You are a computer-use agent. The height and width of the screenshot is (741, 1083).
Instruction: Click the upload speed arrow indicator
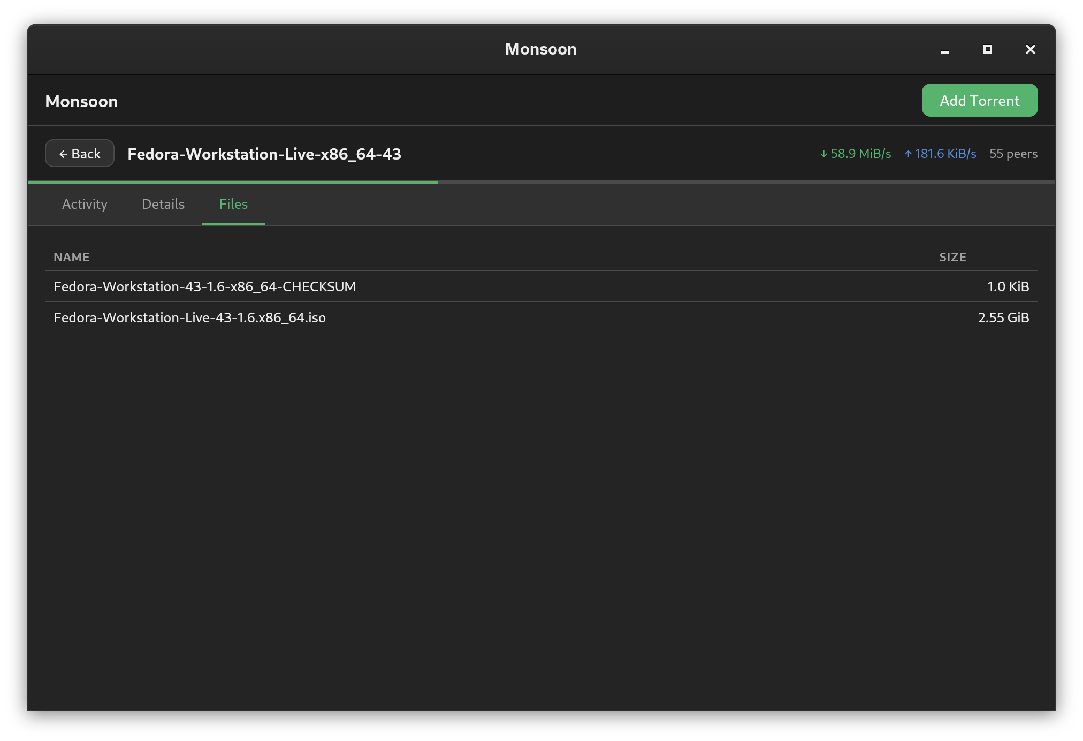(908, 154)
